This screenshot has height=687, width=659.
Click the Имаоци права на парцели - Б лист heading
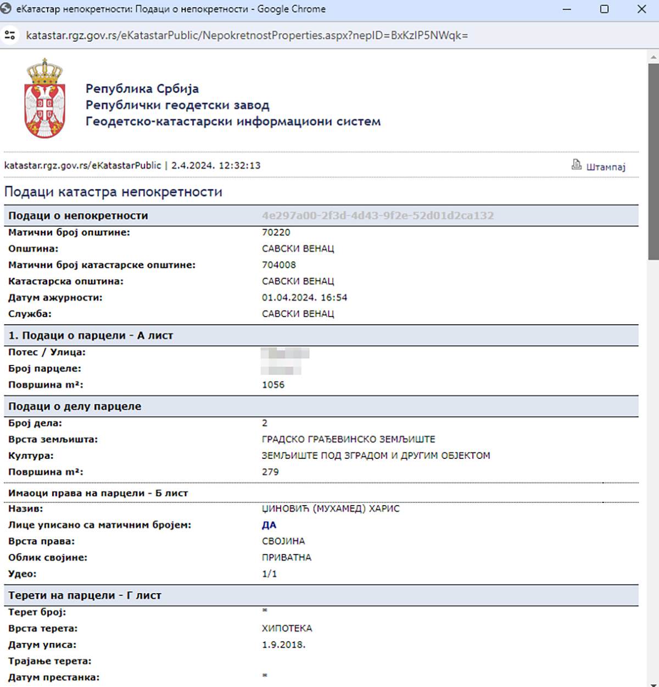point(98,493)
